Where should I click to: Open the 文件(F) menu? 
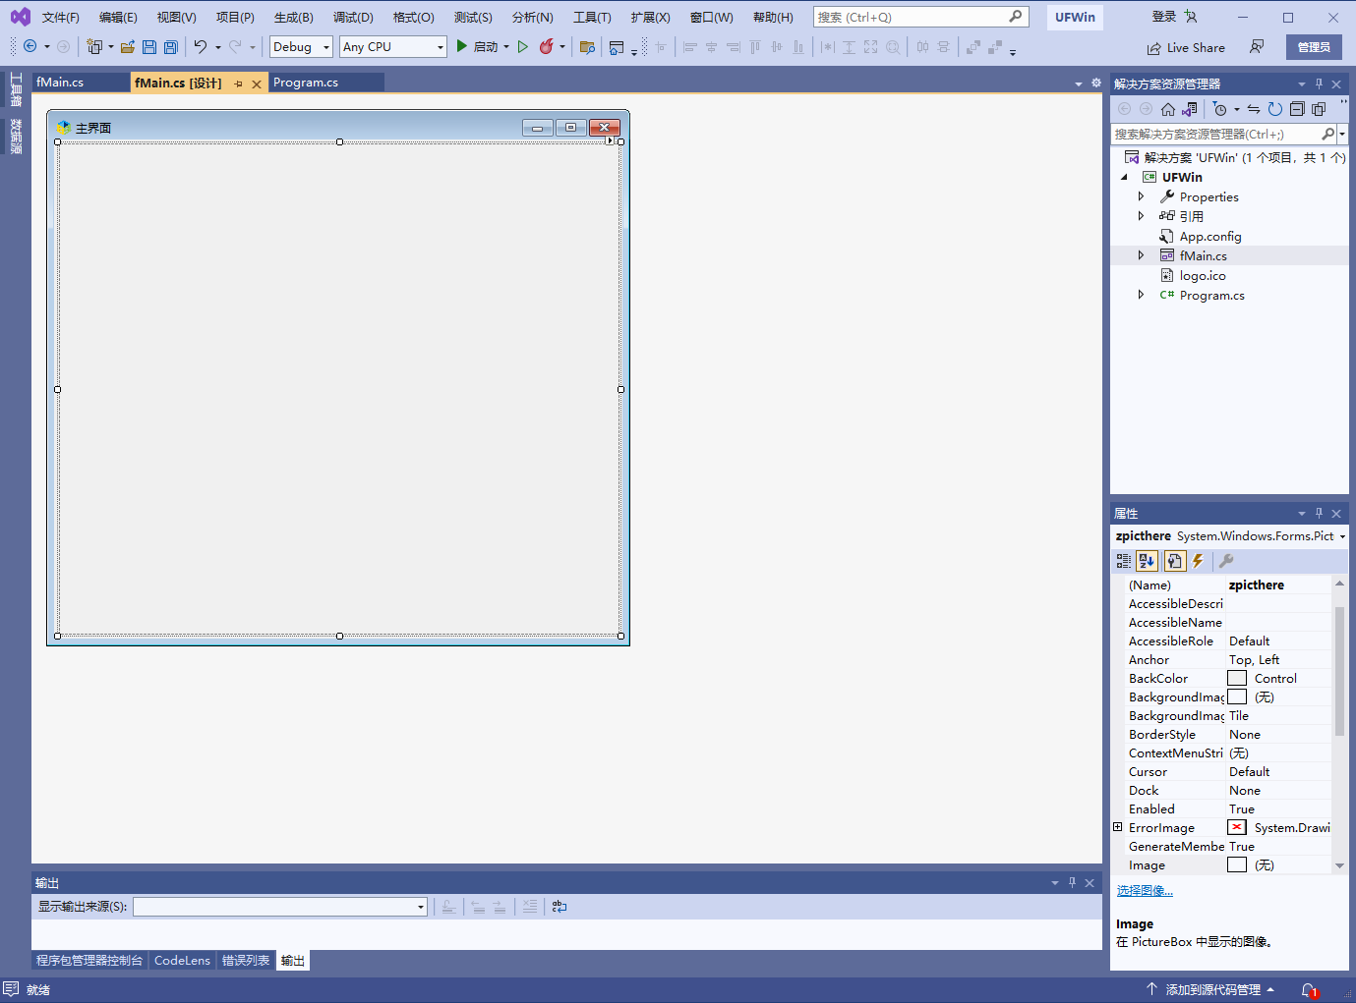(x=61, y=18)
